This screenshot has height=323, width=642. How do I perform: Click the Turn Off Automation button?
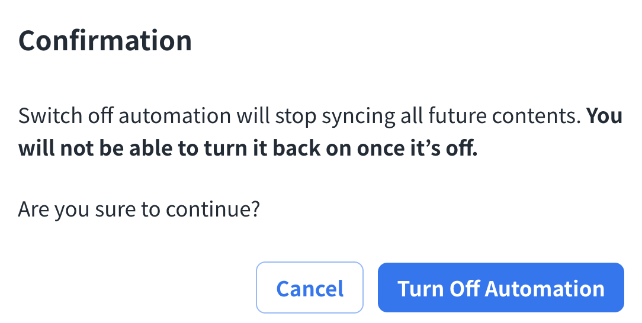pyautogui.click(x=500, y=288)
